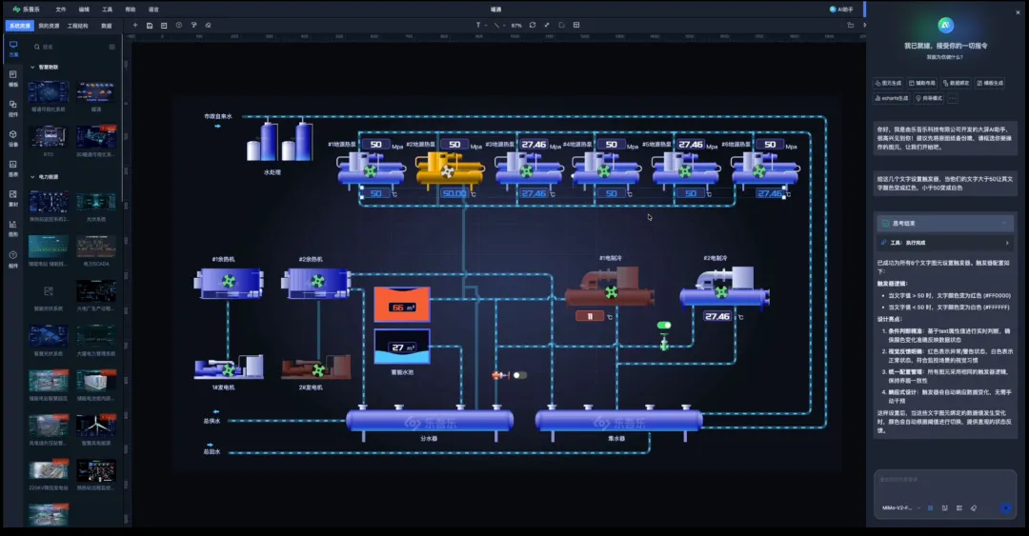Select the 方案 sidebar icon
1029x536 pixels.
coord(13,49)
